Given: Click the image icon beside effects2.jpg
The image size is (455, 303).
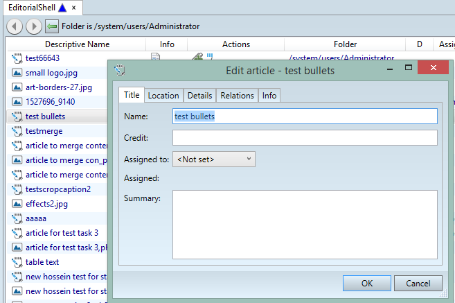Looking at the screenshot, I should point(17,204).
